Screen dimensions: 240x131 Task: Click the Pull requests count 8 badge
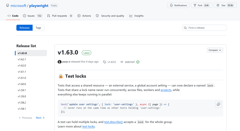[71, 16]
